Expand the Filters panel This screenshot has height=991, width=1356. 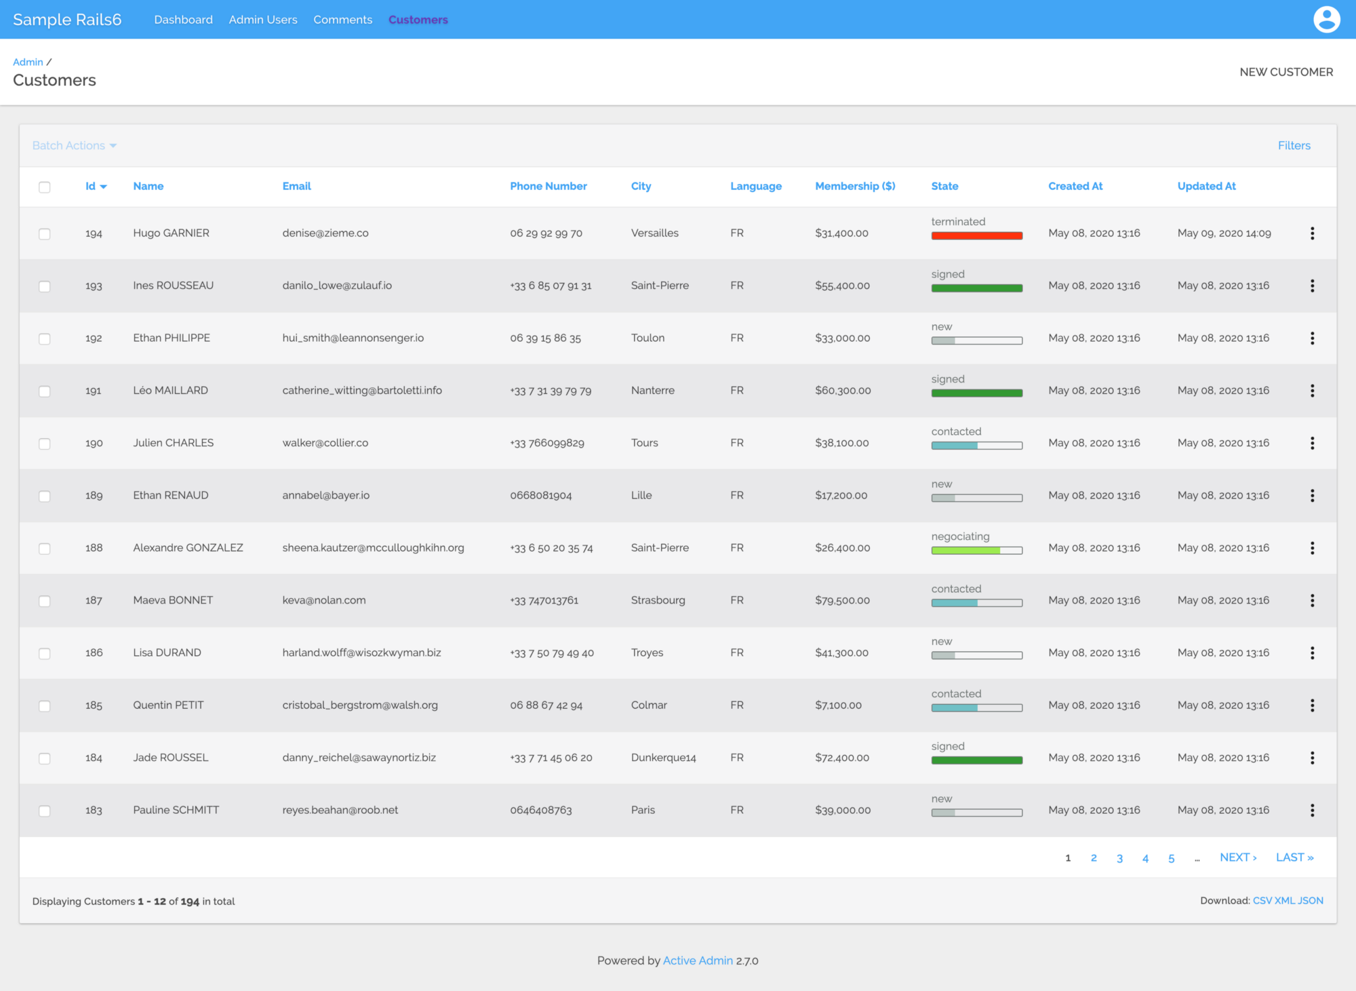[x=1294, y=146]
